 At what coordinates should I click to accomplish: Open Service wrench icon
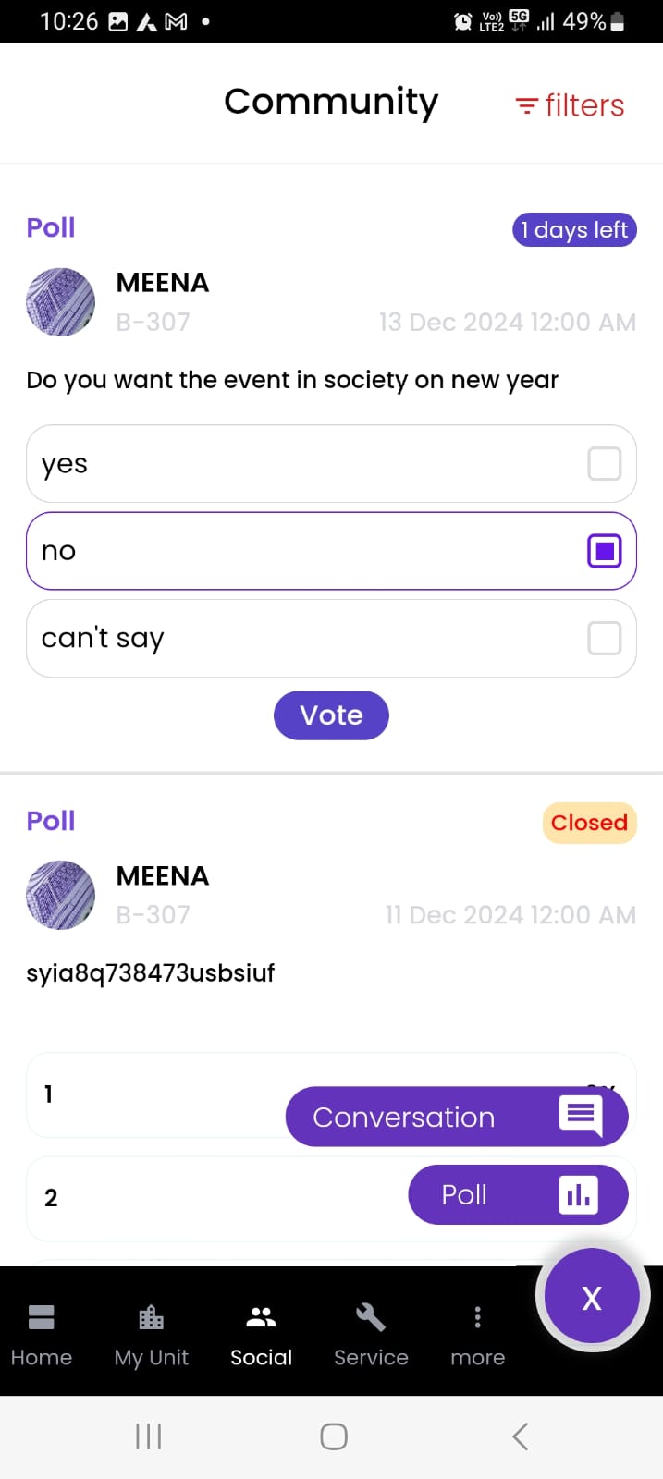[x=371, y=1316]
